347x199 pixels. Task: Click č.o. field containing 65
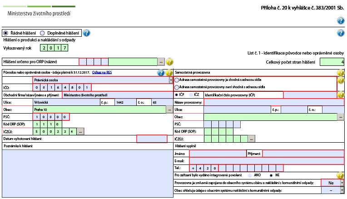(162, 102)
